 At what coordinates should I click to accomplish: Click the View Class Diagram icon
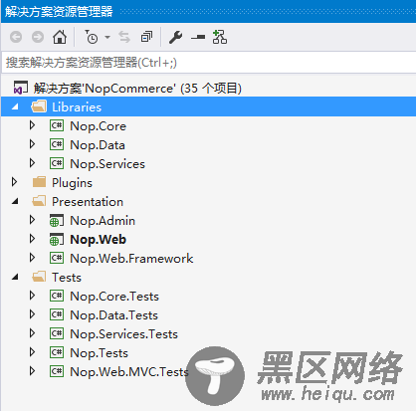pyautogui.click(x=220, y=37)
